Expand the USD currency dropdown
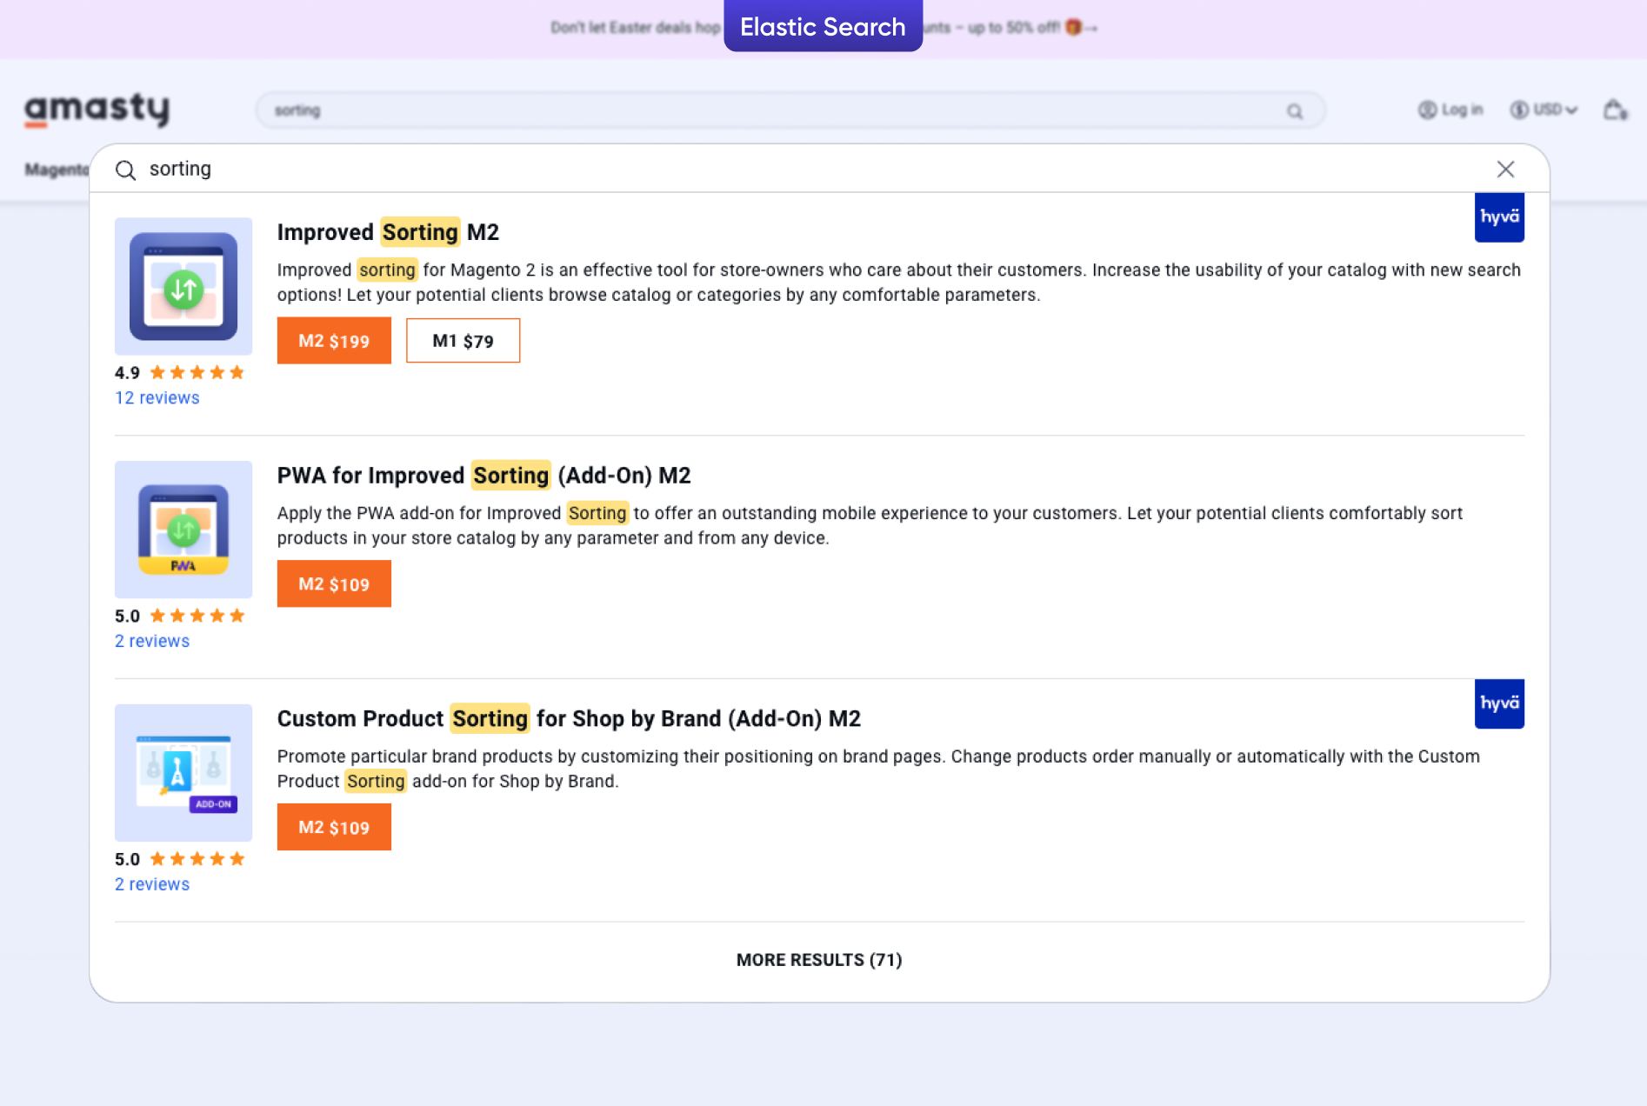 (x=1544, y=110)
